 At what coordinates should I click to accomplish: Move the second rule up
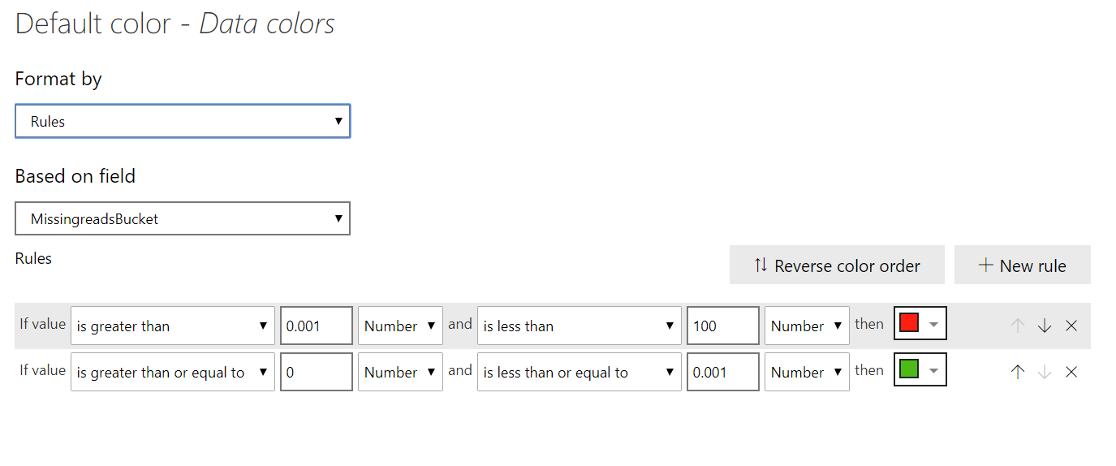(x=1018, y=372)
